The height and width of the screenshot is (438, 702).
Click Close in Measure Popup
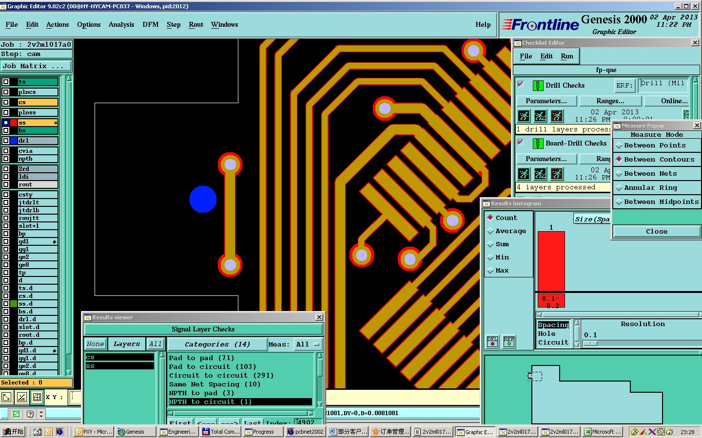(x=657, y=232)
